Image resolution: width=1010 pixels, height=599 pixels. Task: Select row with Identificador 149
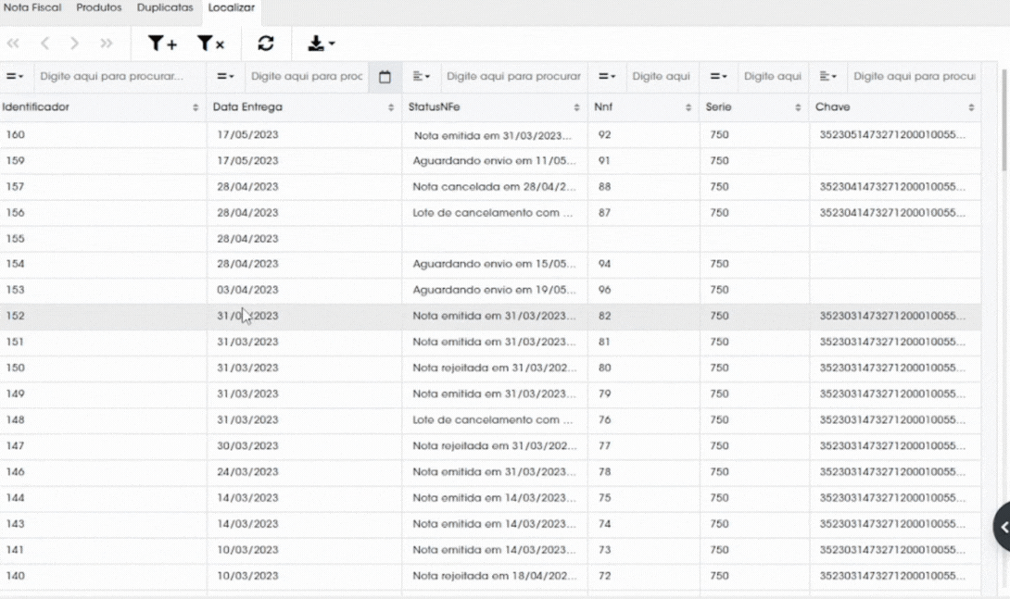point(490,393)
